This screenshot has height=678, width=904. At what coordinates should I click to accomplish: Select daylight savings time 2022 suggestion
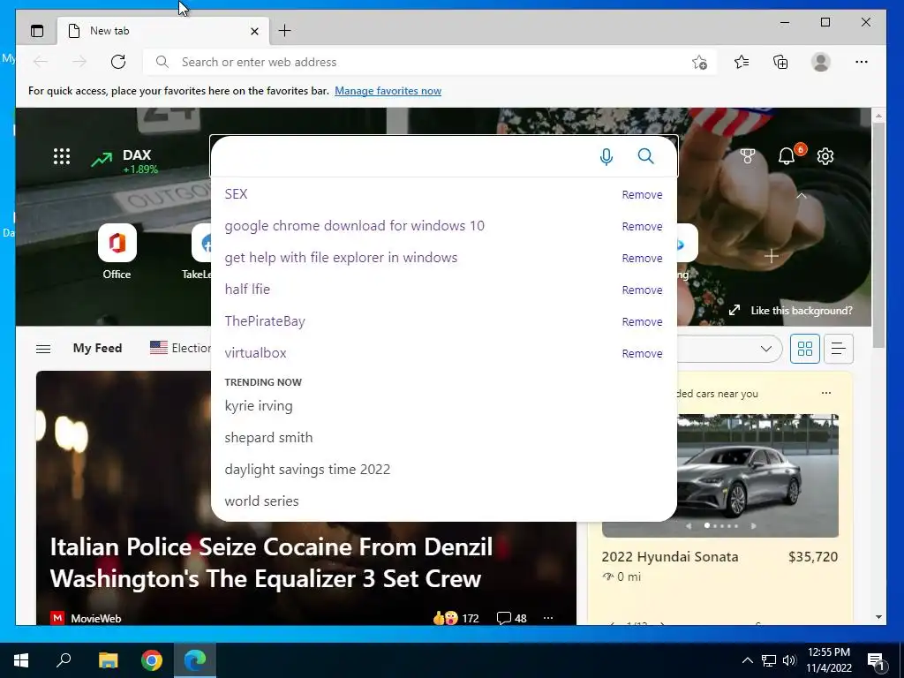point(307,470)
